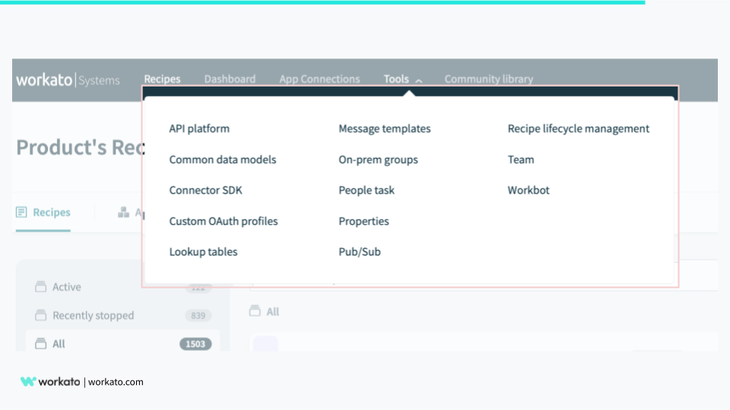
Task: Open API platform from Tools menu
Action: 199,129
